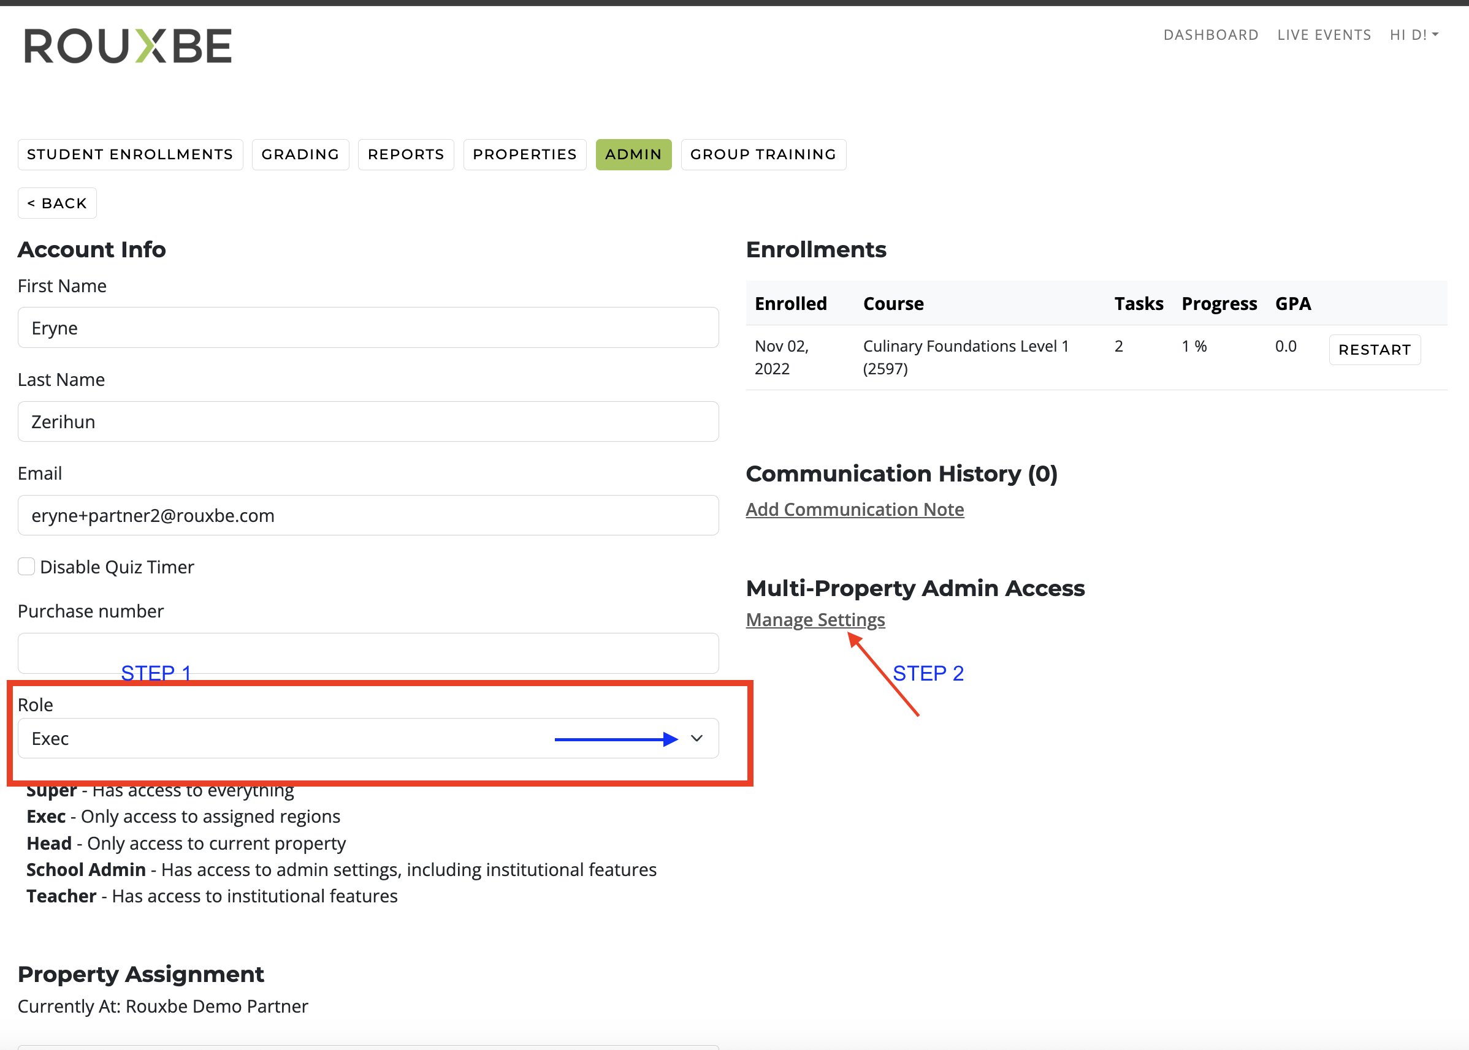This screenshot has height=1050, width=1469.
Task: Select the Admin tab
Action: click(633, 154)
